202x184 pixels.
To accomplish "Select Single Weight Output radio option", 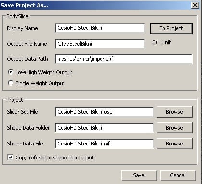I will [11, 83].
